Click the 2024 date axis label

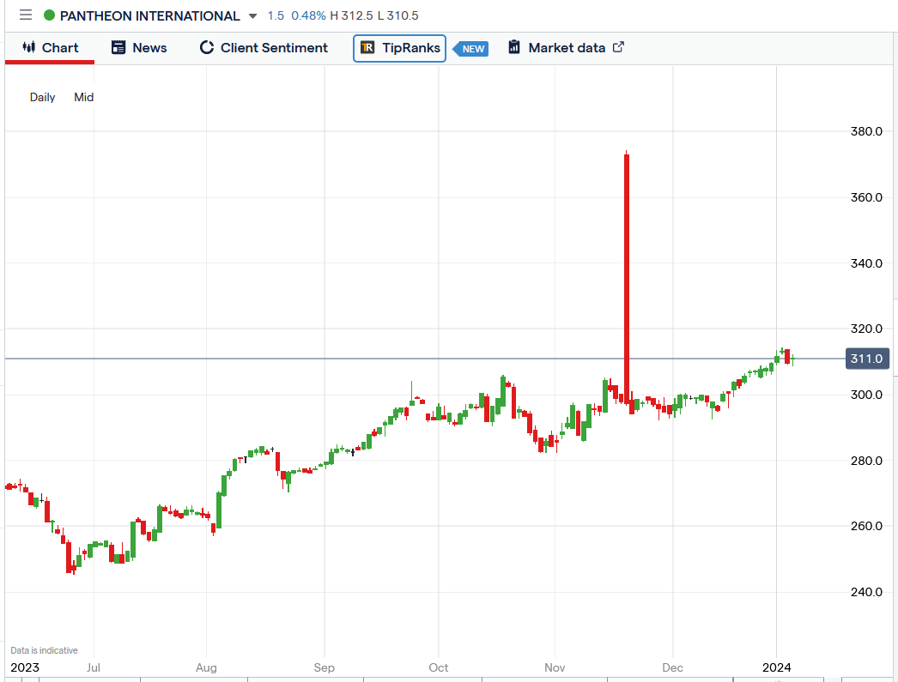777,667
